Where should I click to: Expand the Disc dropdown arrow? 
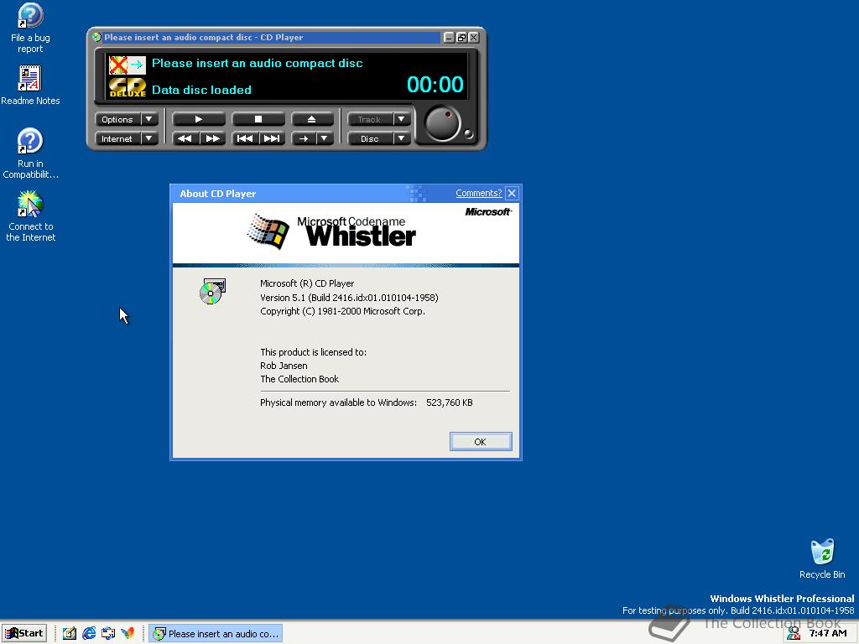402,138
